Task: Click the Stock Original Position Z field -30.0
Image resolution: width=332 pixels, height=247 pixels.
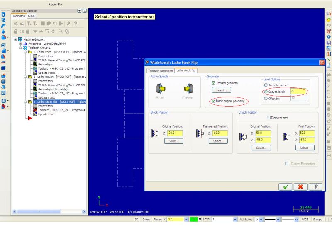Action: point(175,133)
